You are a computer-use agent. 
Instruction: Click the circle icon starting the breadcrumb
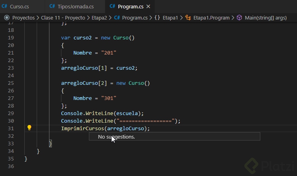tap(7, 18)
